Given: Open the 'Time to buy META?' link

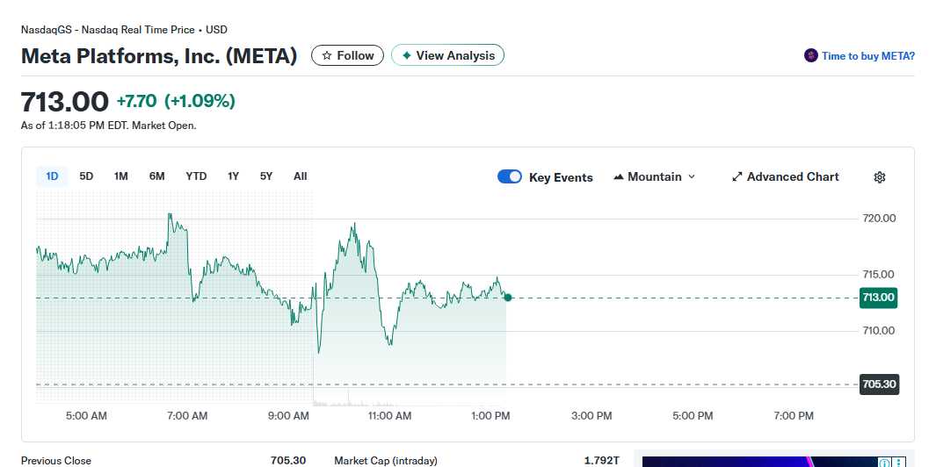Looking at the screenshot, I should pyautogui.click(x=868, y=56).
